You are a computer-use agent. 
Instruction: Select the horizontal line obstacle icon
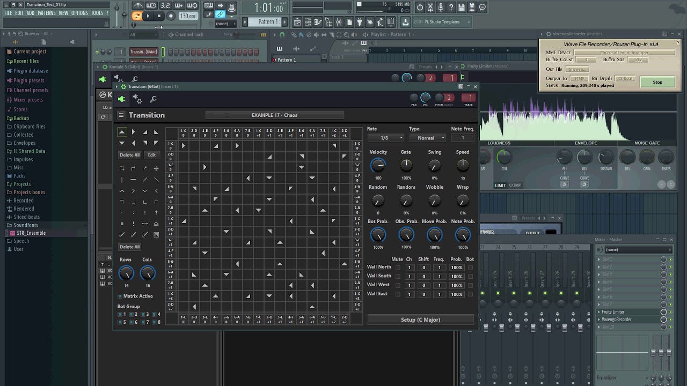pyautogui.click(x=134, y=180)
